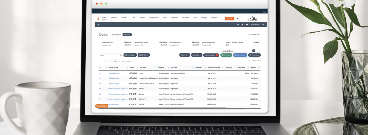Open the Royalty menu
This screenshot has width=368, height=135.
(142, 18)
